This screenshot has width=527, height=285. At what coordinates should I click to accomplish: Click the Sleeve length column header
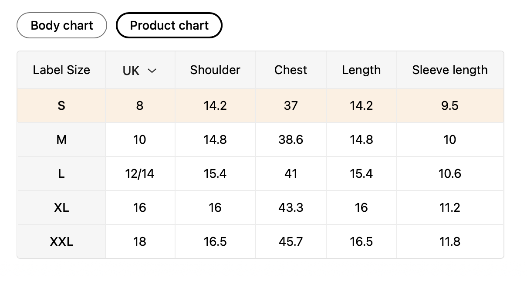point(450,70)
